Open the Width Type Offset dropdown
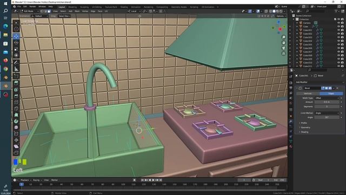Screen dimensions: 346x195 coord(327,98)
